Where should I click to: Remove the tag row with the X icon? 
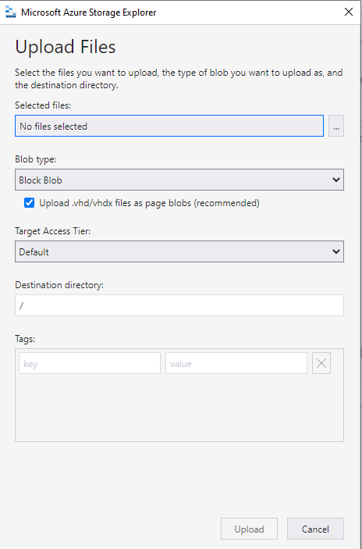(321, 363)
